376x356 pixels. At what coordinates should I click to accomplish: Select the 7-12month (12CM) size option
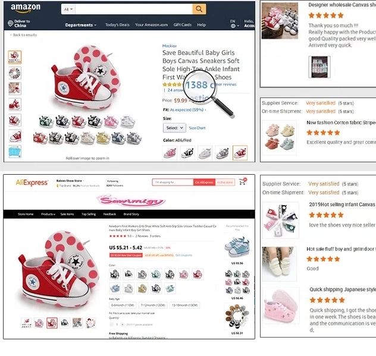coord(153,305)
